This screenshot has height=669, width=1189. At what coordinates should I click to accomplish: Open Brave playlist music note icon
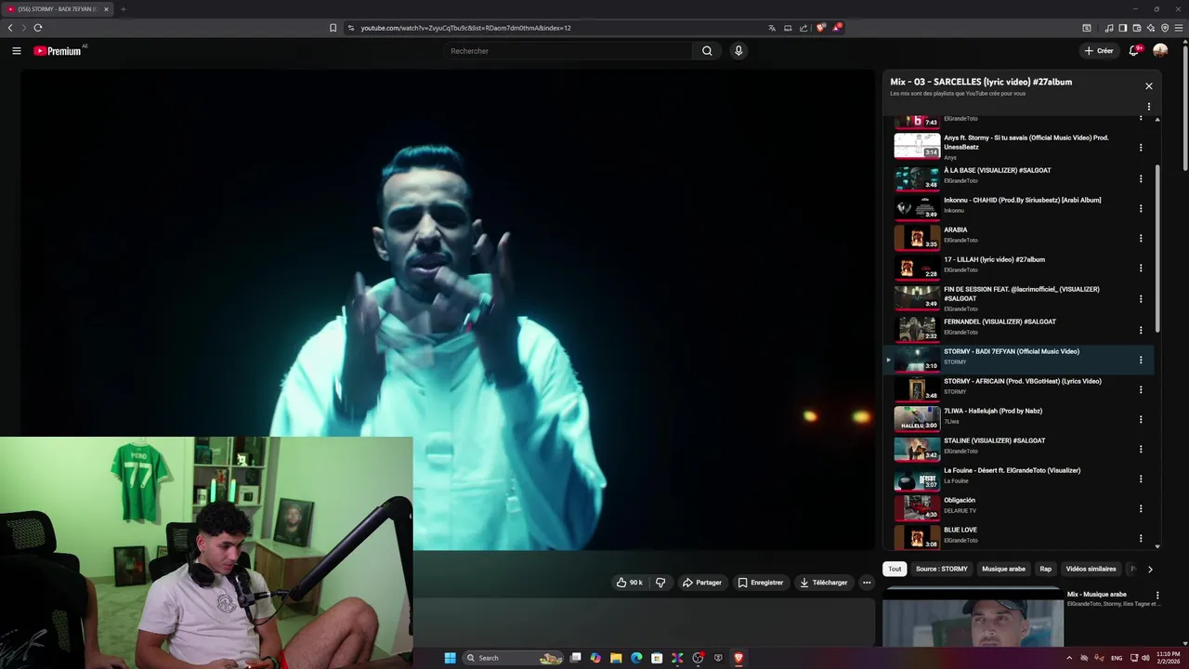[x=1108, y=28]
